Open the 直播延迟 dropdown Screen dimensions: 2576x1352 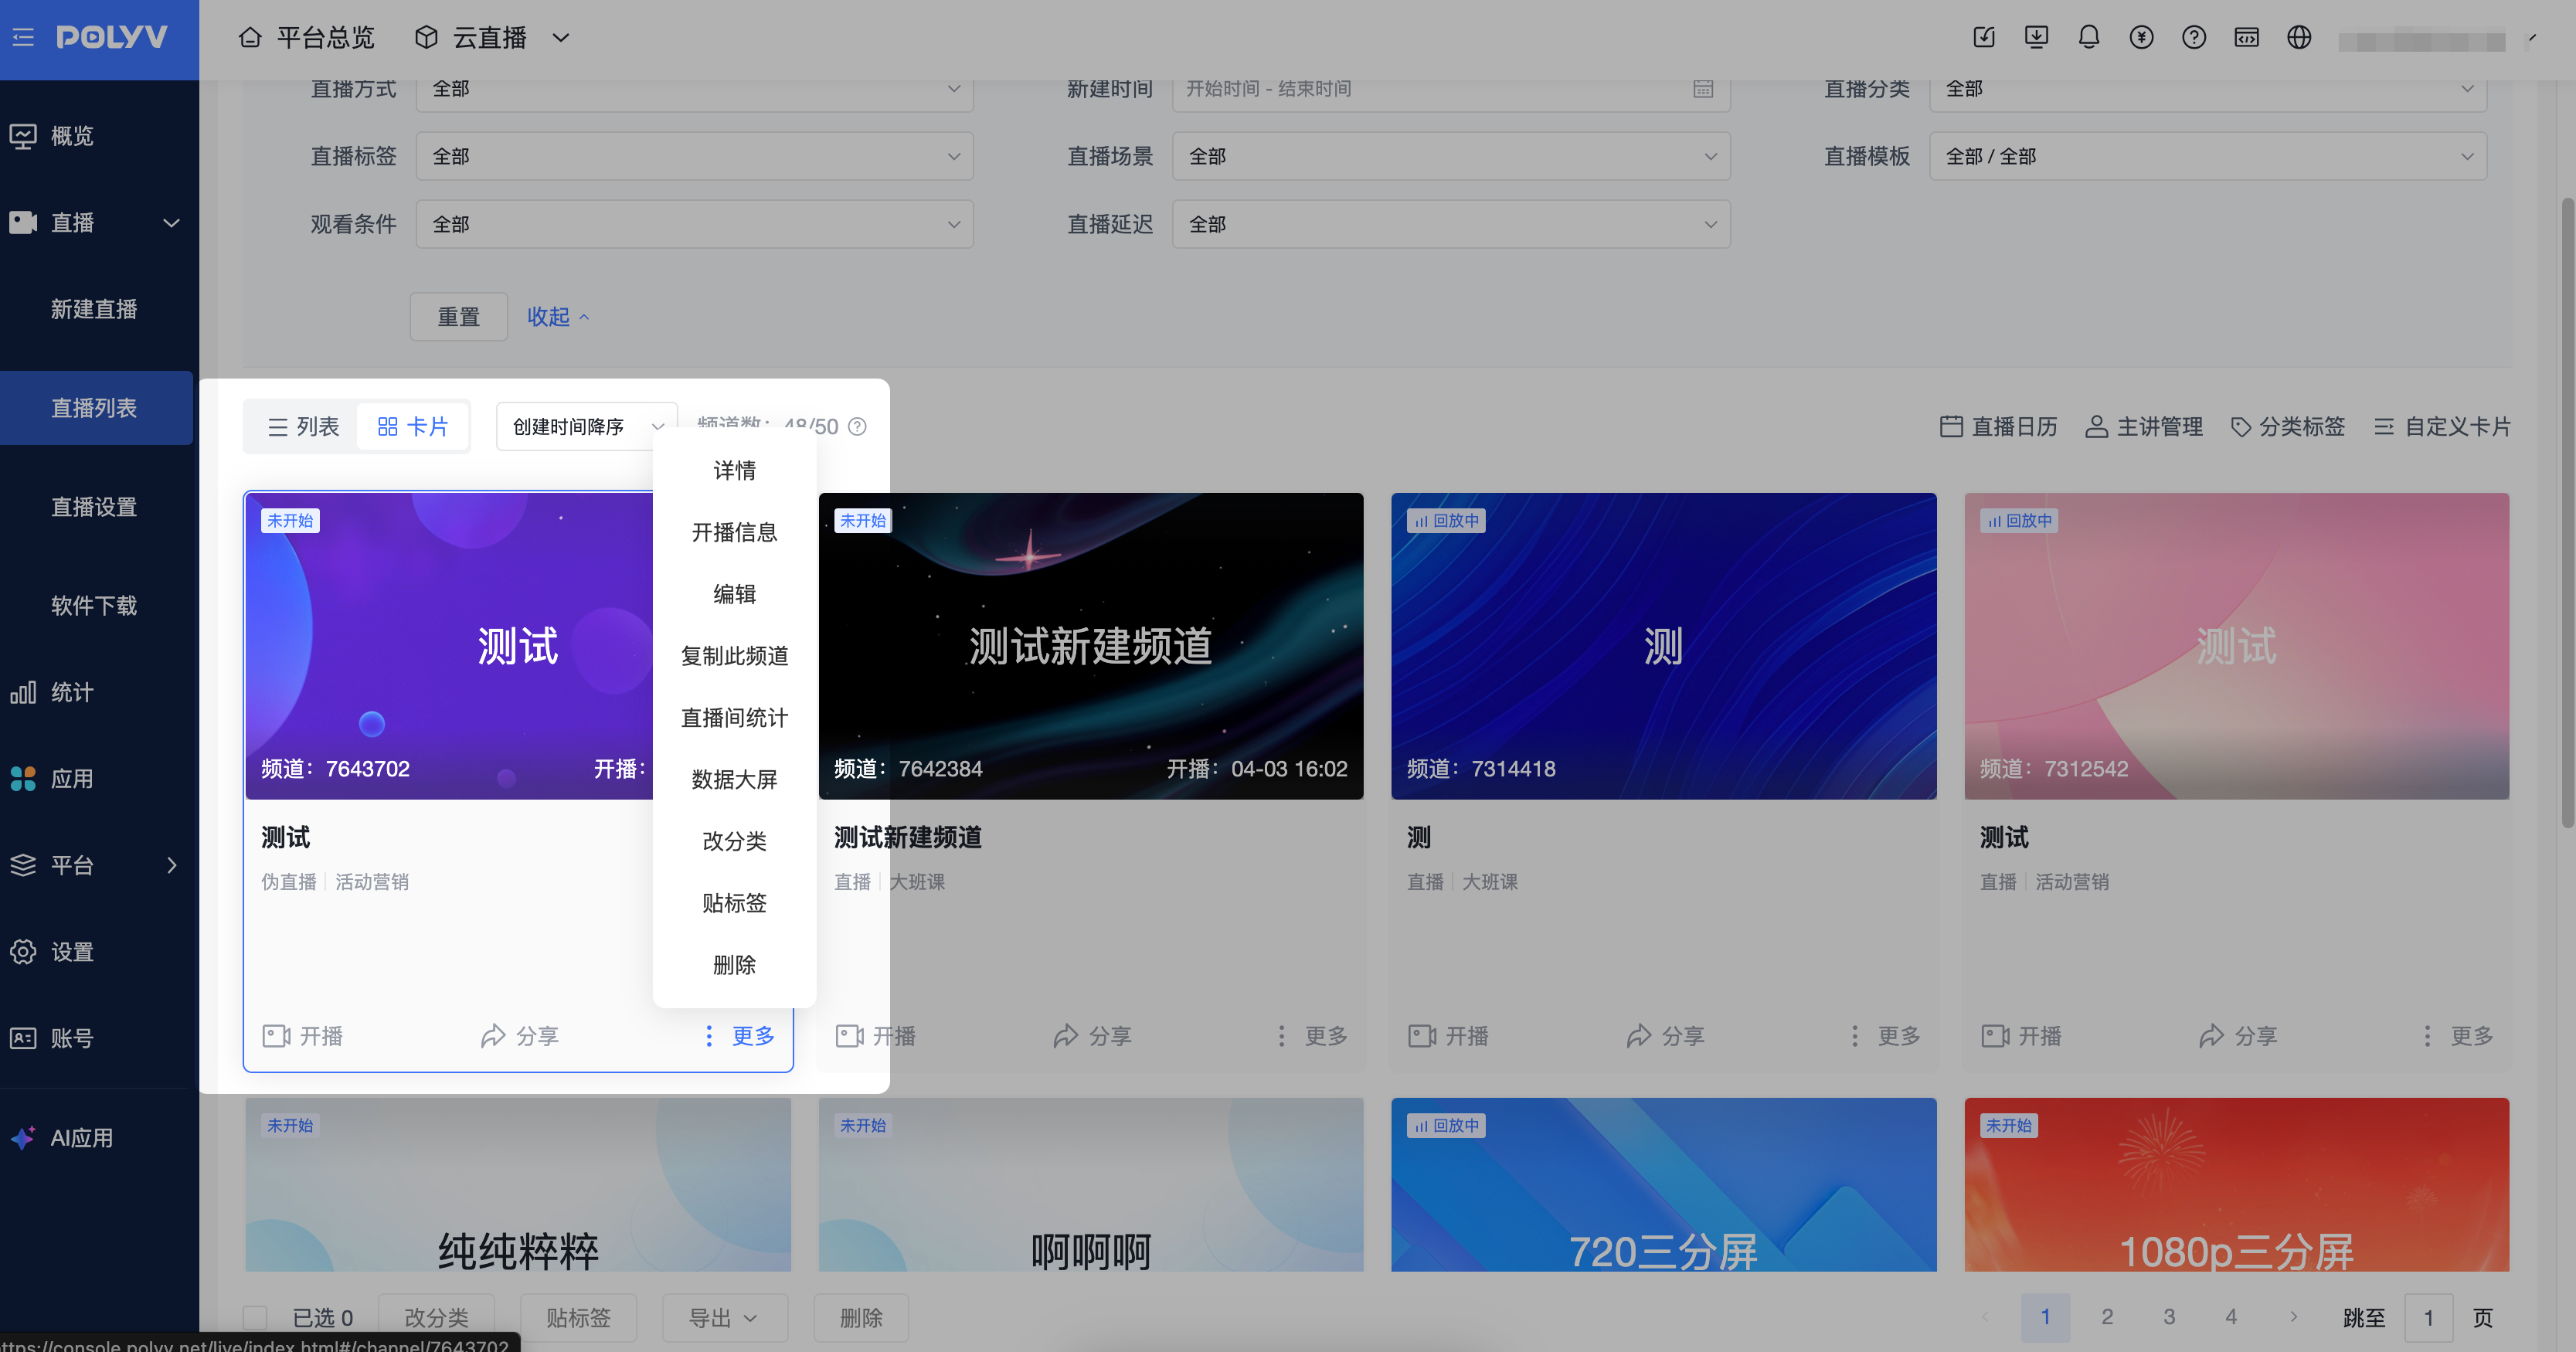coord(1451,225)
